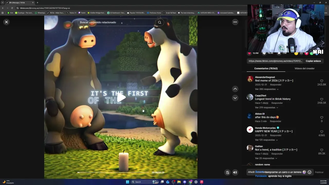Open the Music app from the taskbar
Viewport: 329px width, 185px height.
[x=202, y=182]
